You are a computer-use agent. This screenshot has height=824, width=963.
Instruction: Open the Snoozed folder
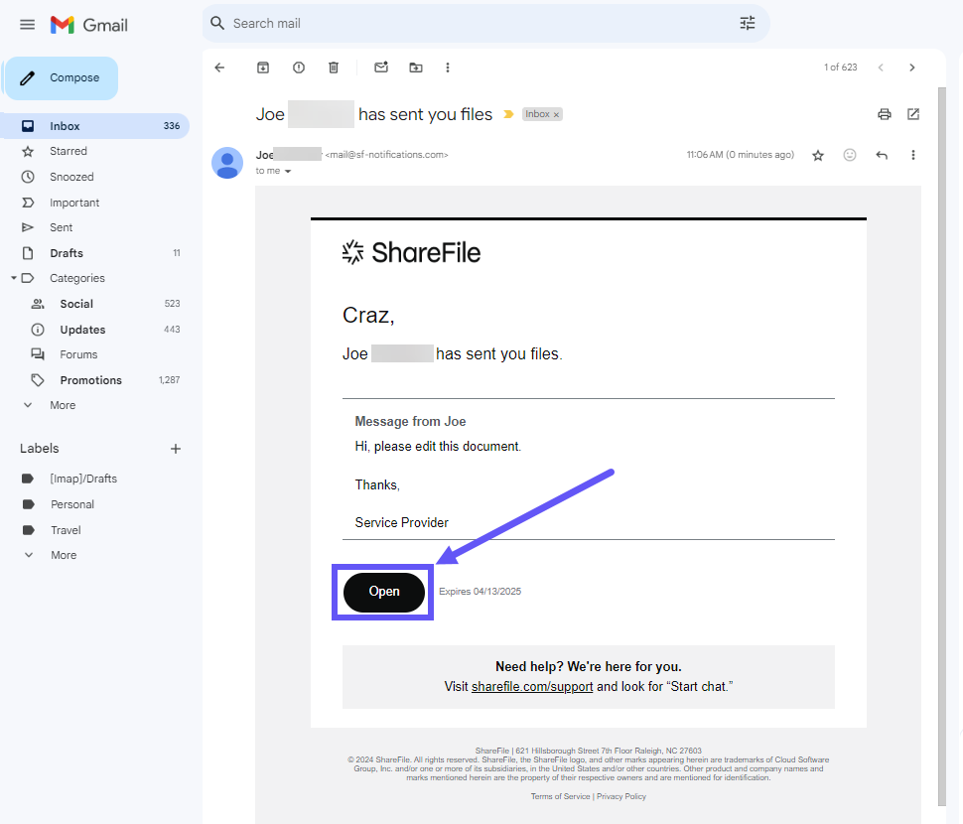pyautogui.click(x=95, y=177)
